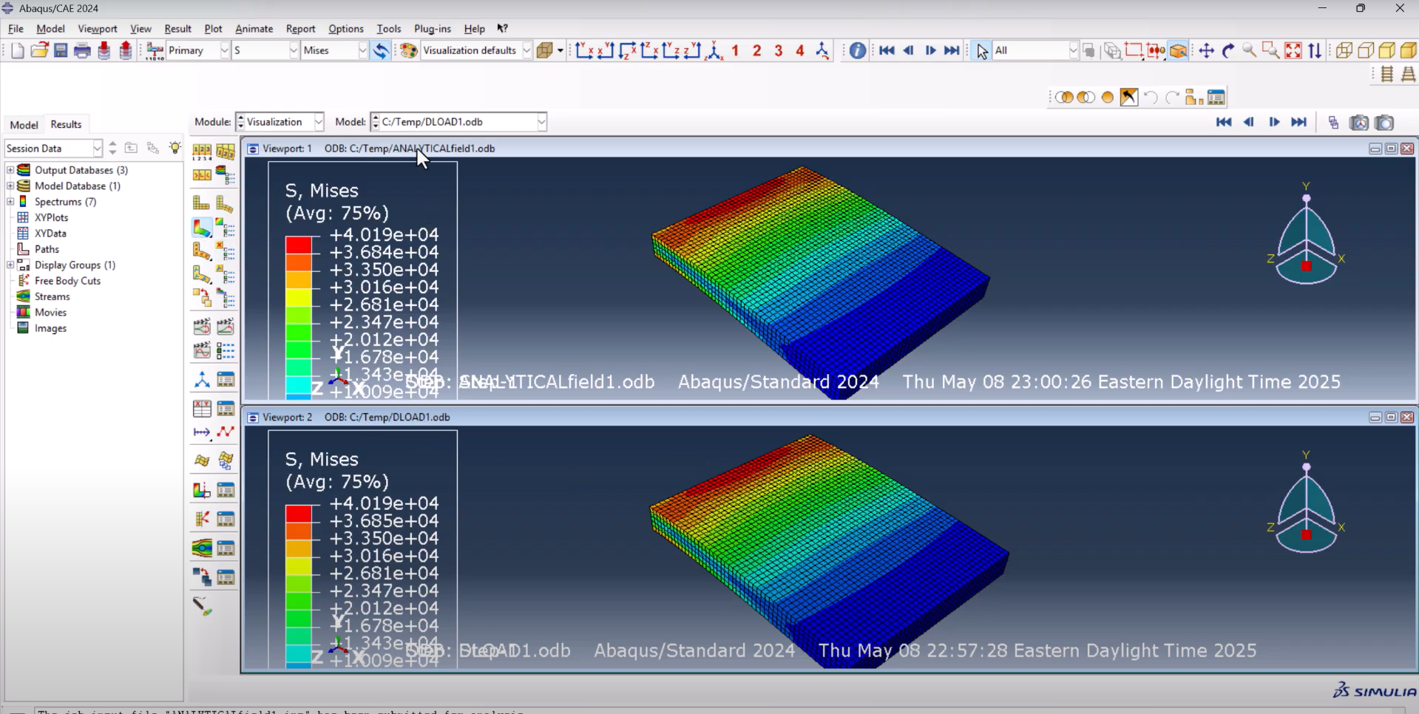Open the Plot menu
The width and height of the screenshot is (1419, 714).
(213, 29)
